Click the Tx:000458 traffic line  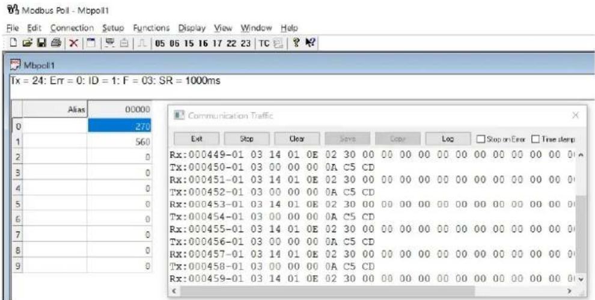(273, 266)
